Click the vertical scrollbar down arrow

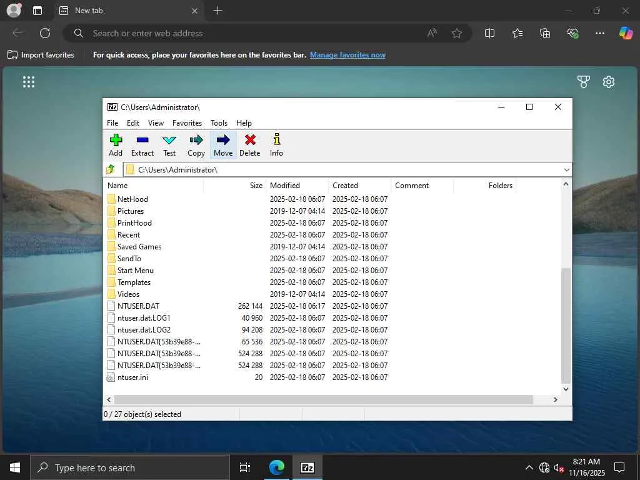click(566, 389)
